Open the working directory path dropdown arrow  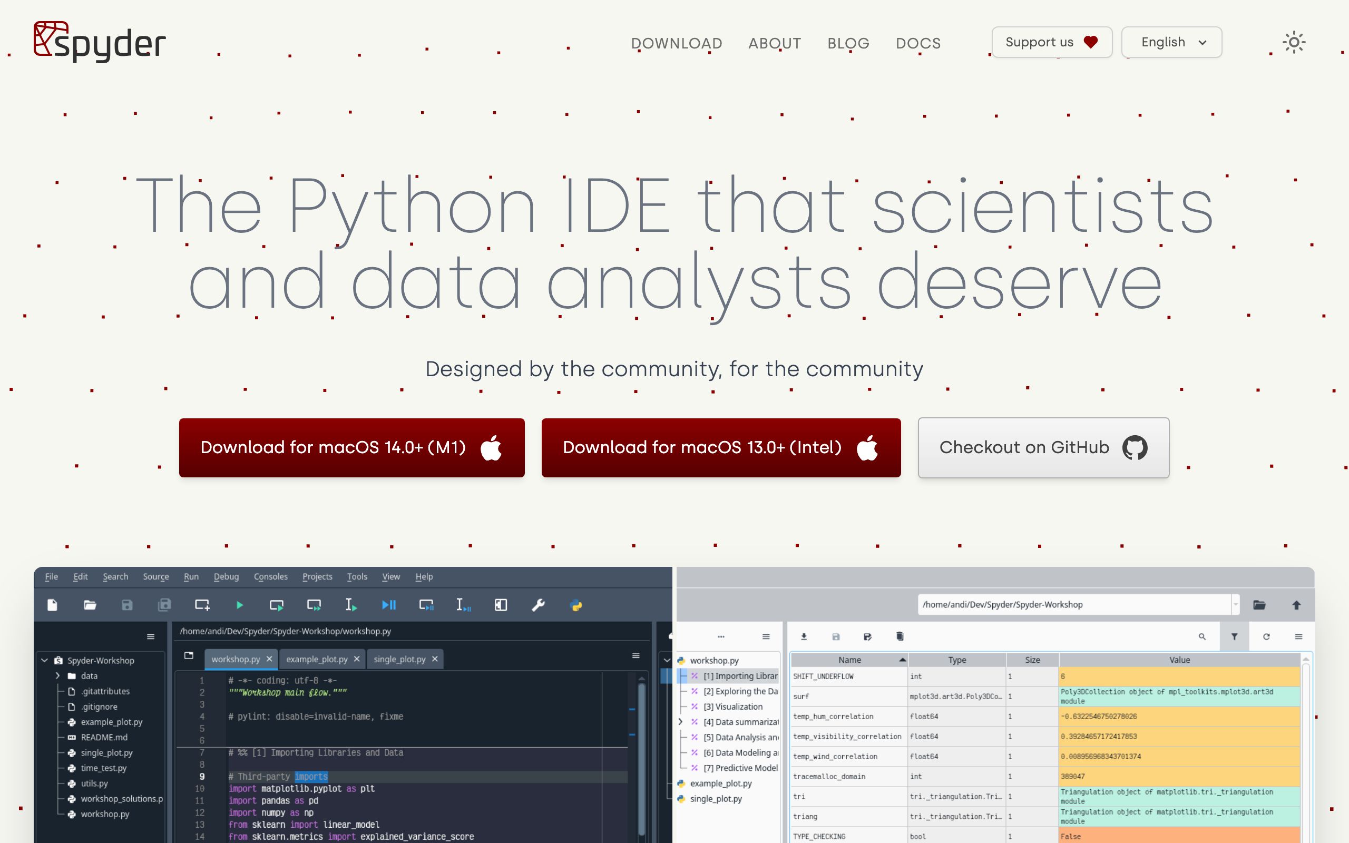click(1235, 604)
